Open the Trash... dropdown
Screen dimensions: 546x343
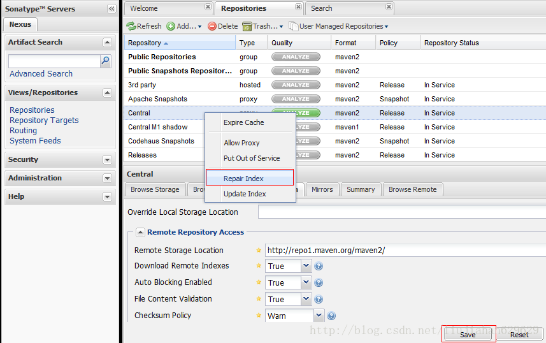pyautogui.click(x=263, y=26)
